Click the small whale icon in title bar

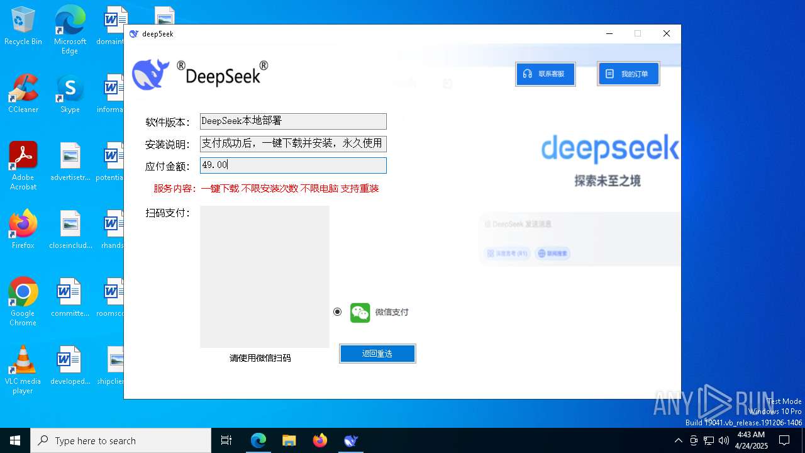point(133,34)
